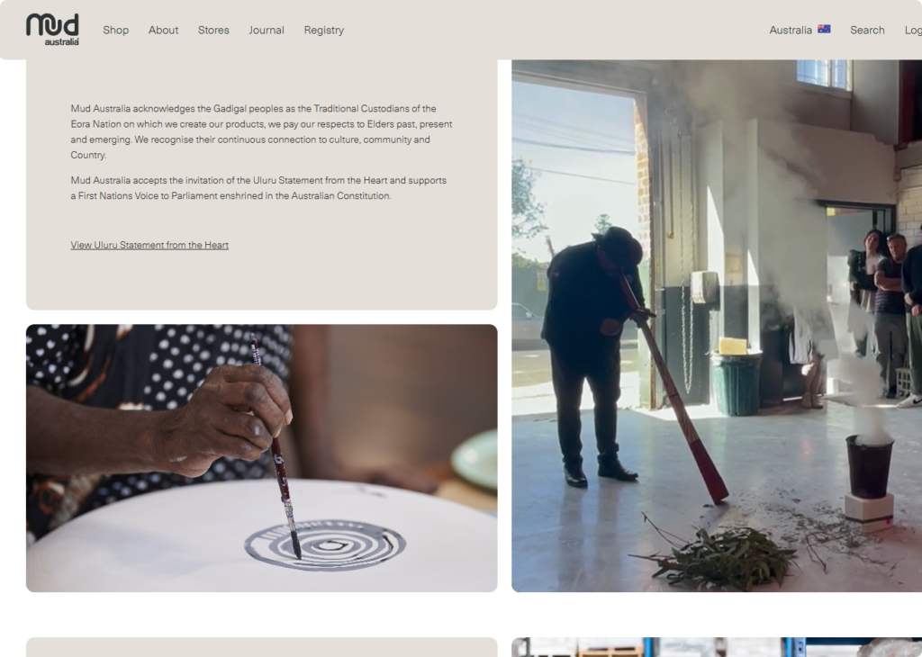Open the About menu item
Screen dimensions: 922x657
tap(163, 30)
